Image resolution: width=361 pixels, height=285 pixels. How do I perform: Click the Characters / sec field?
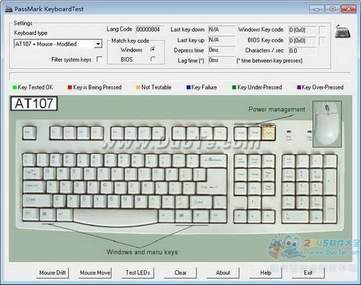coord(302,51)
